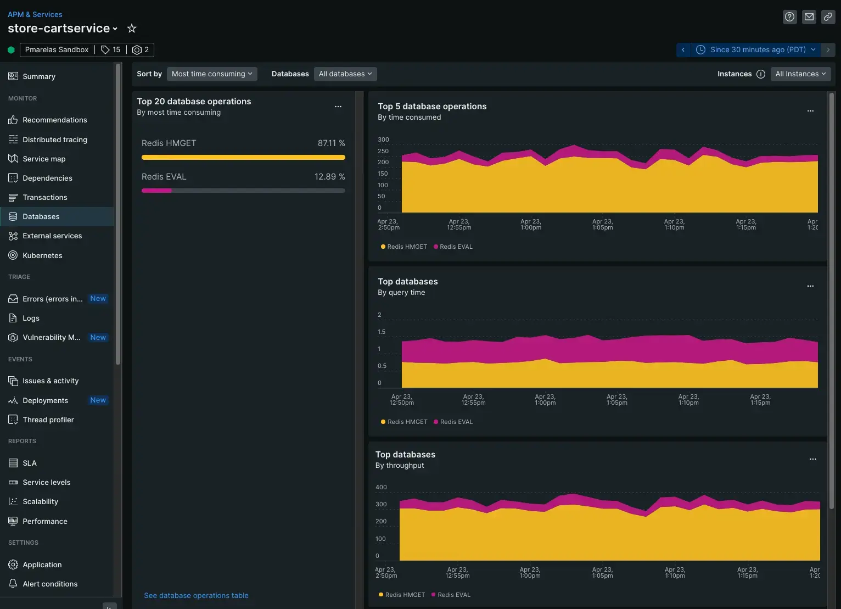Viewport: 841px width, 609px height.
Task: Open the APM & Services breadcrumb link
Action: (35, 14)
